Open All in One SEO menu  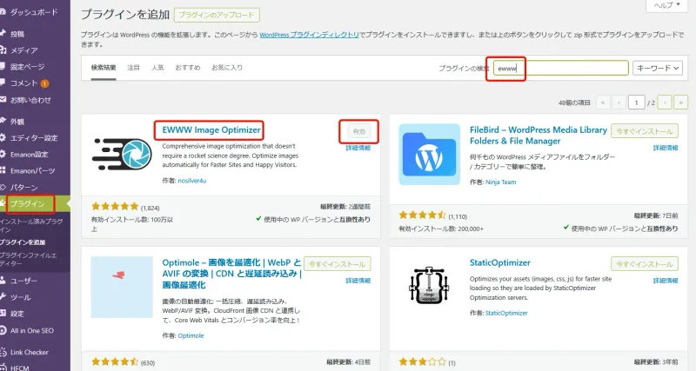32,331
